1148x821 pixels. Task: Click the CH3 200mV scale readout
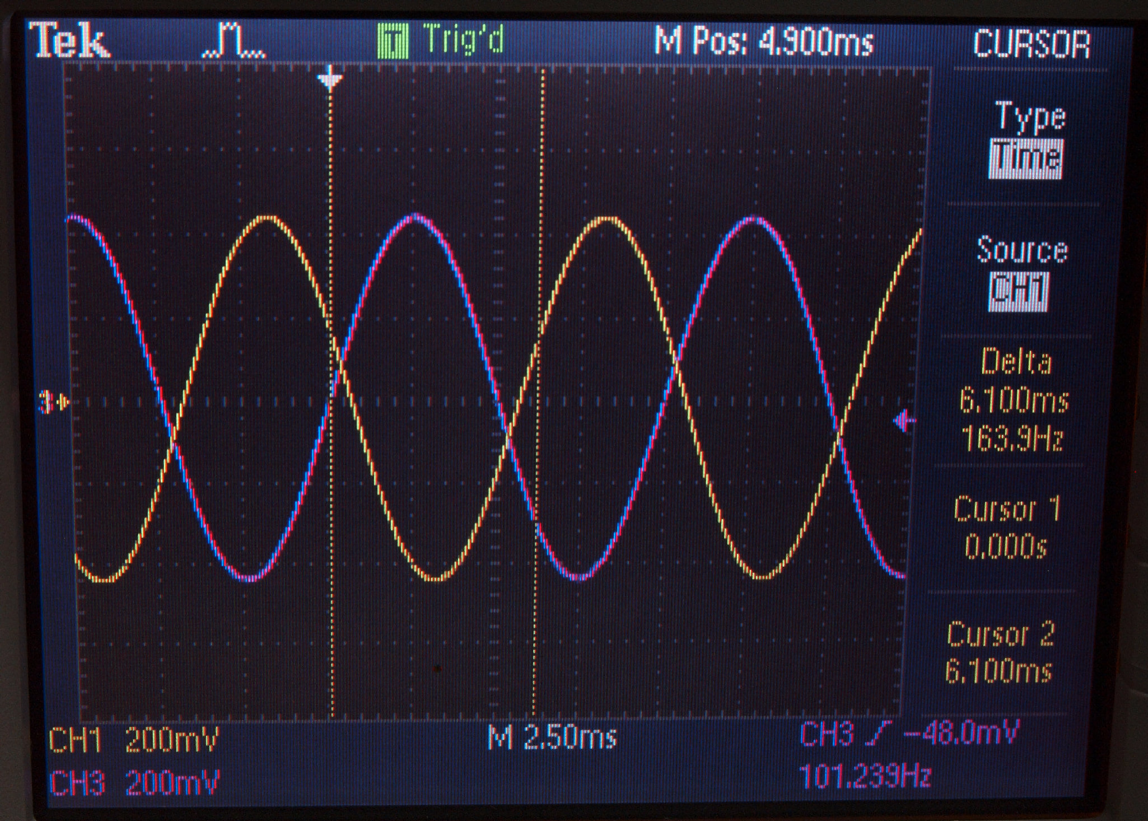134,783
